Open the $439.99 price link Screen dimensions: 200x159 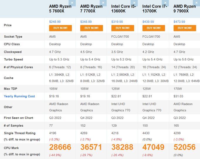[148, 22]
